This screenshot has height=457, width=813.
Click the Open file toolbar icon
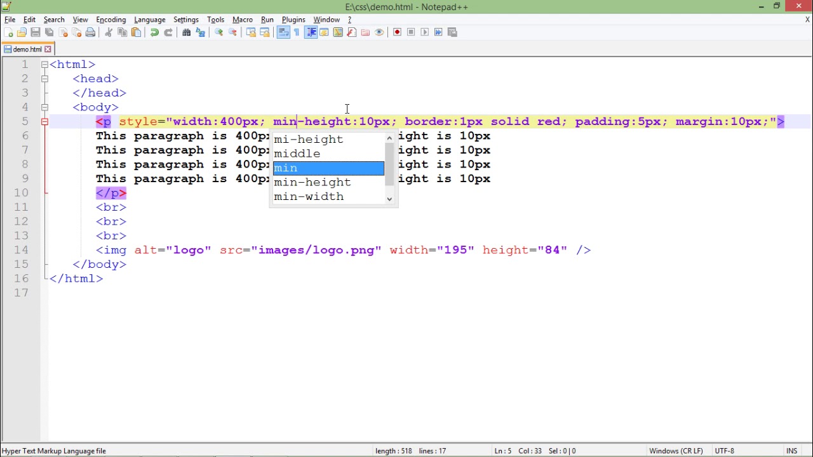(x=22, y=32)
